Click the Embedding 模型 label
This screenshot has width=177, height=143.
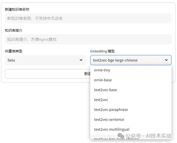(102, 51)
